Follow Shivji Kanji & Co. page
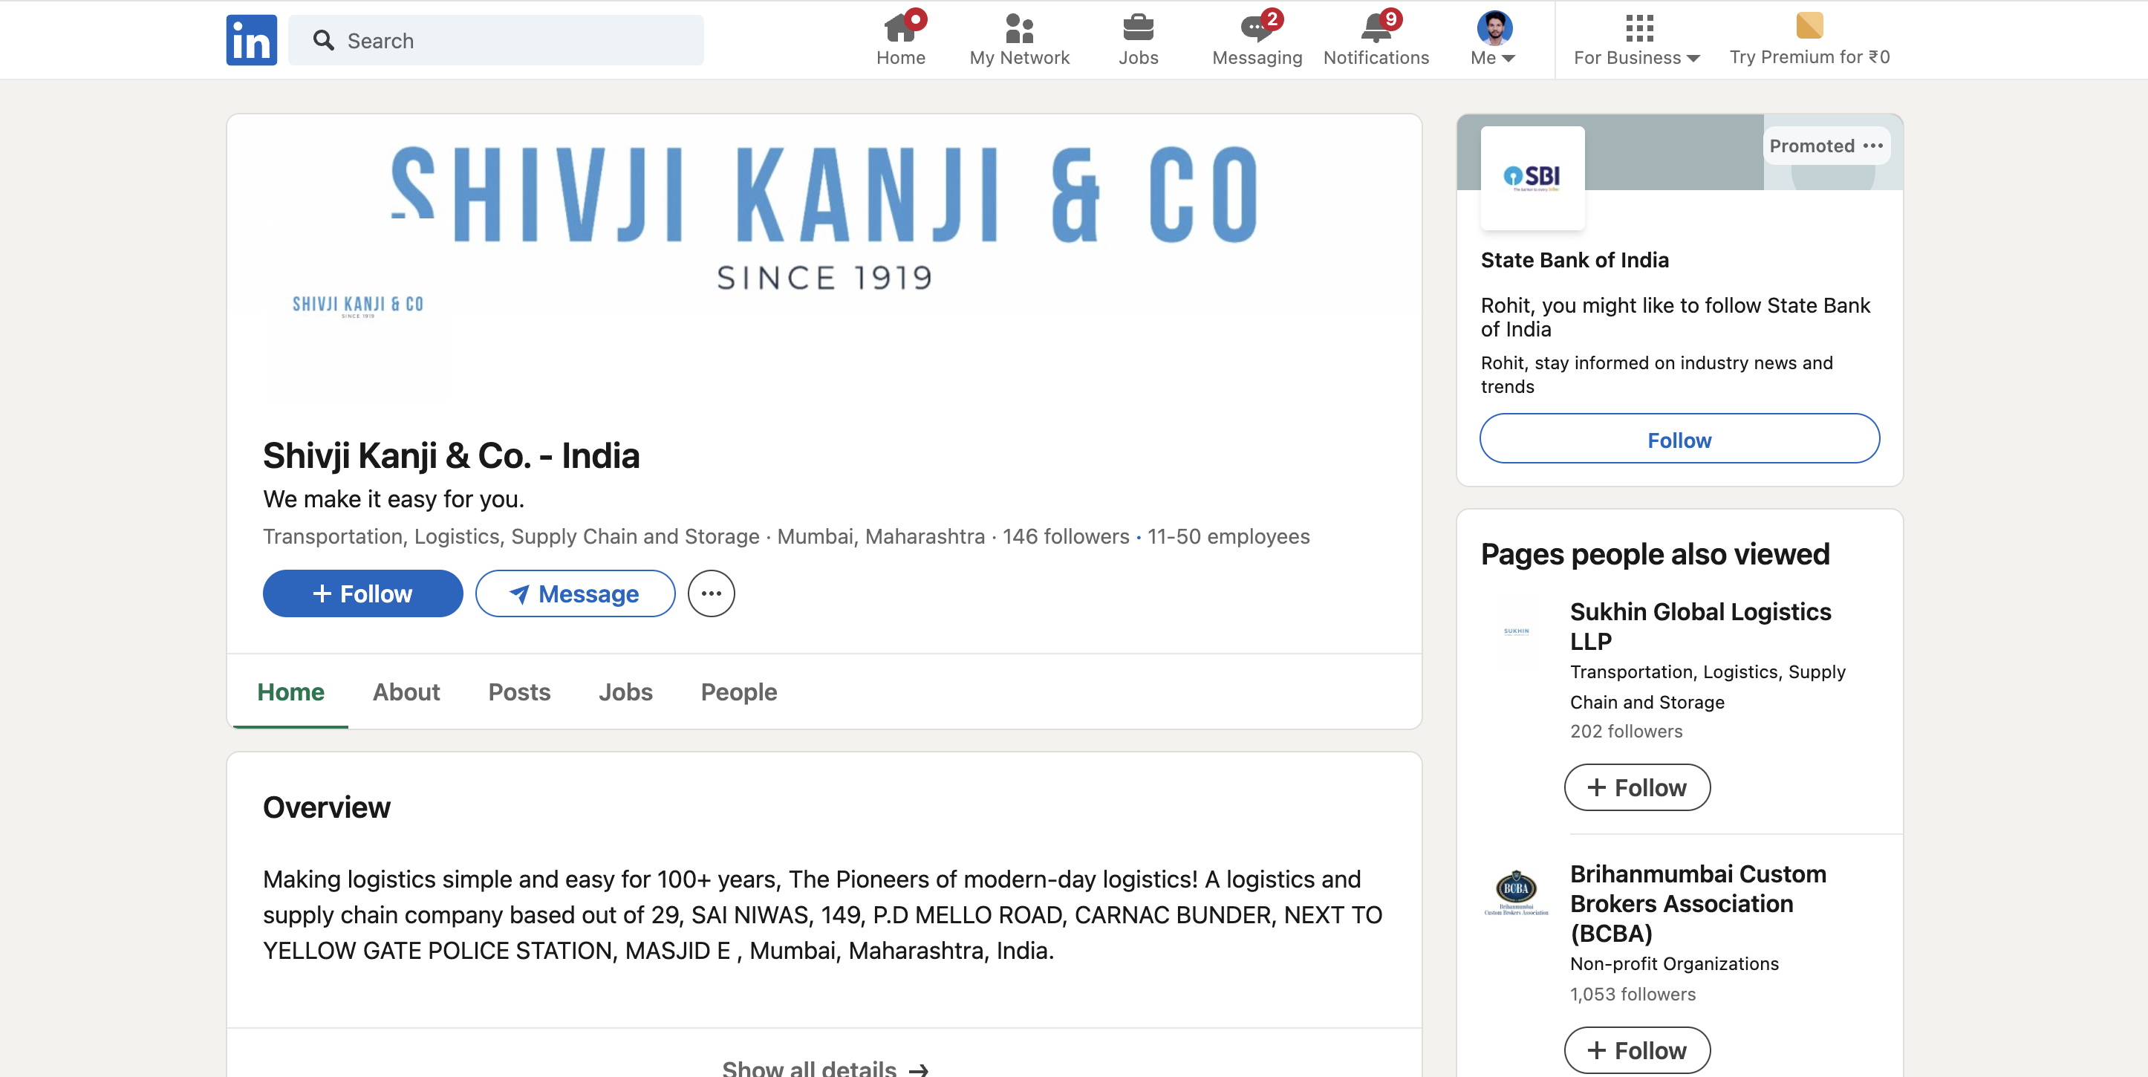Image resolution: width=2148 pixels, height=1077 pixels. (x=362, y=593)
